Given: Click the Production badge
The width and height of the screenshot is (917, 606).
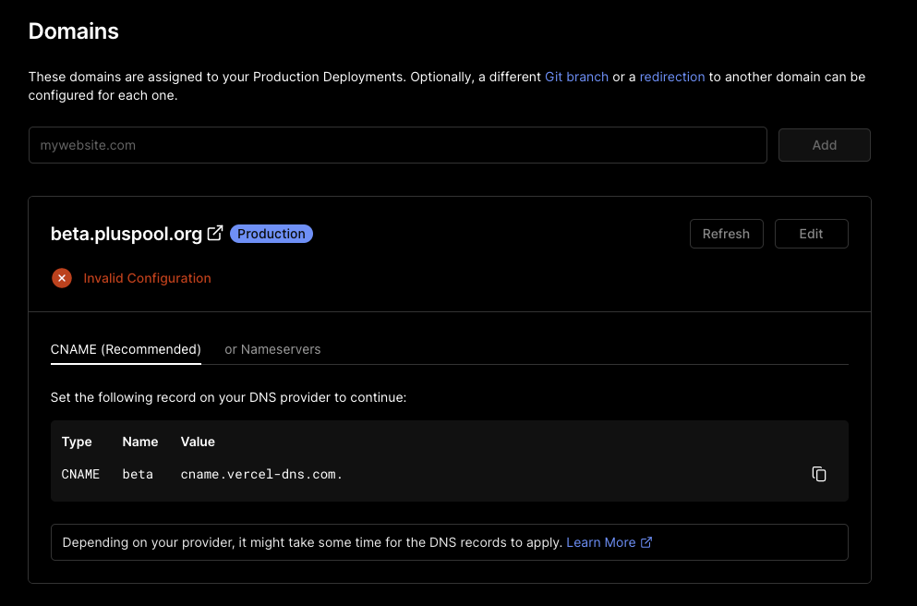Looking at the screenshot, I should tap(271, 233).
